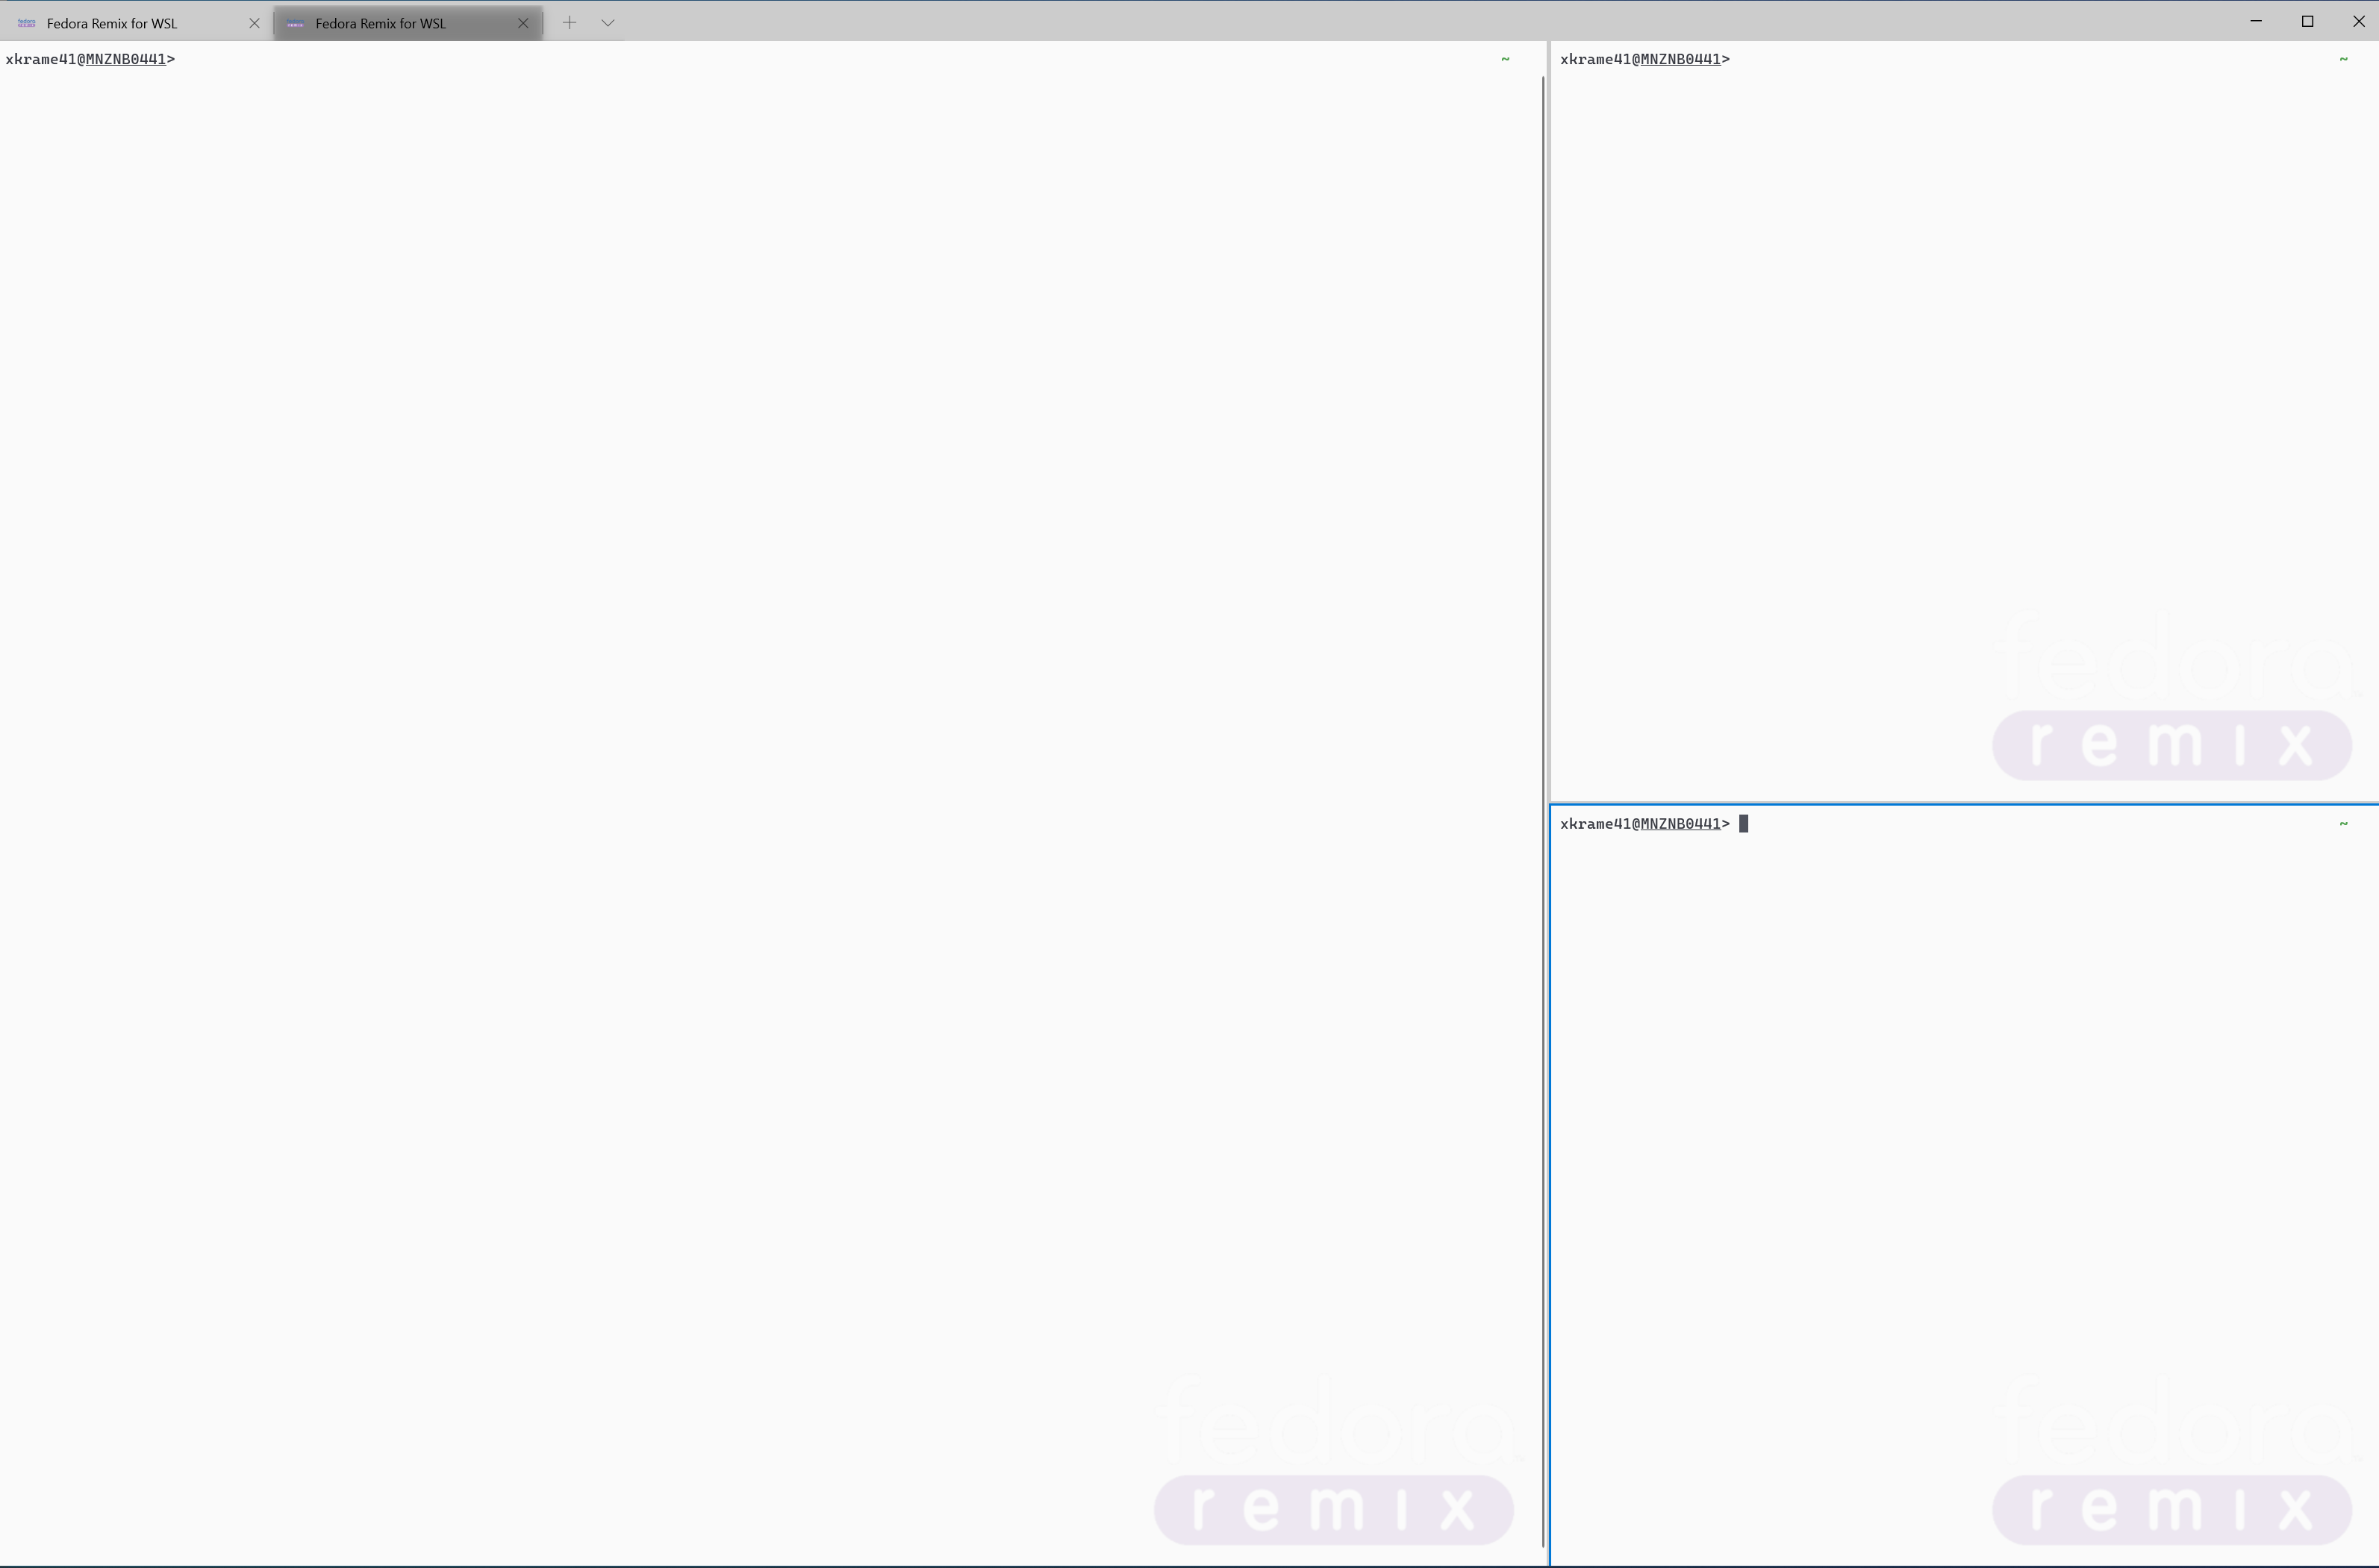Screen dimensions: 2379x1568
Task: Click green tilde in top-right pane
Action: pos(2343,60)
